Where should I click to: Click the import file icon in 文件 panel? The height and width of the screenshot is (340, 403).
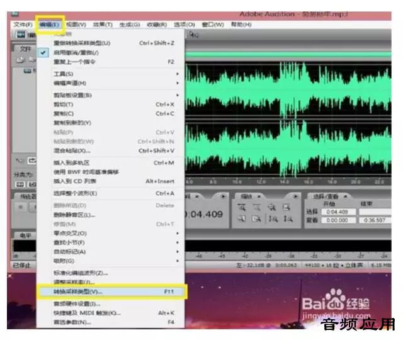(20, 60)
